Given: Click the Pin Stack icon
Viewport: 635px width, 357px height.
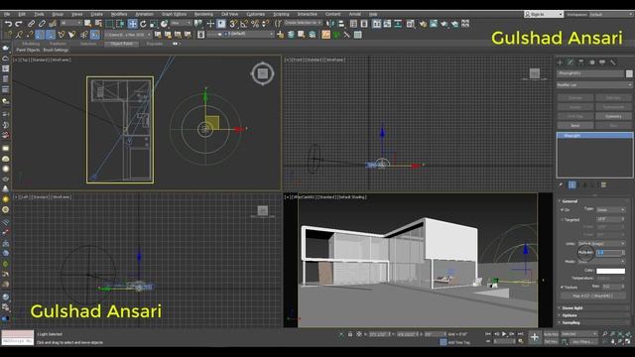Looking at the screenshot, I should coord(561,185).
